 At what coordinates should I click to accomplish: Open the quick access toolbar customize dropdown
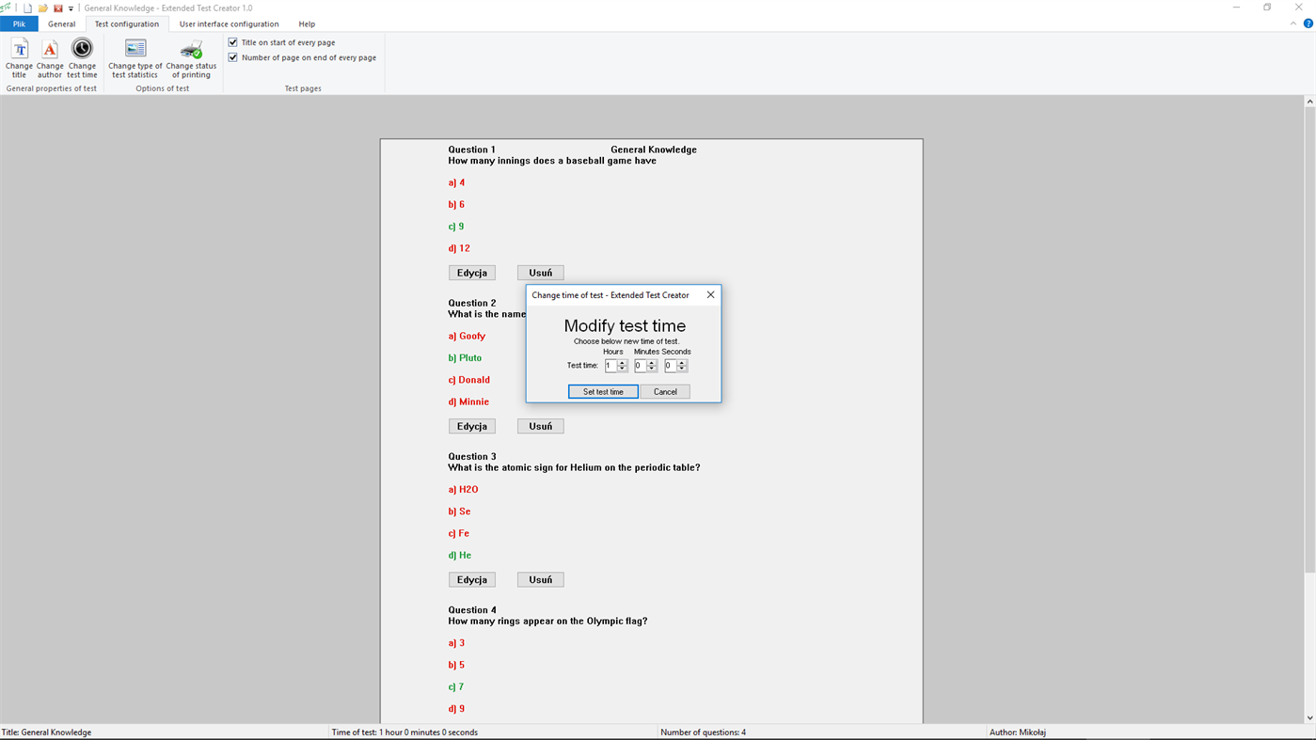pyautogui.click(x=70, y=7)
